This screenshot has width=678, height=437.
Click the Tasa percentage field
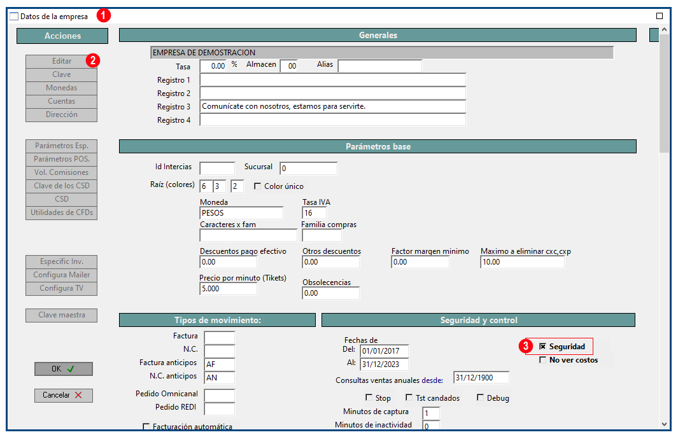pos(213,66)
